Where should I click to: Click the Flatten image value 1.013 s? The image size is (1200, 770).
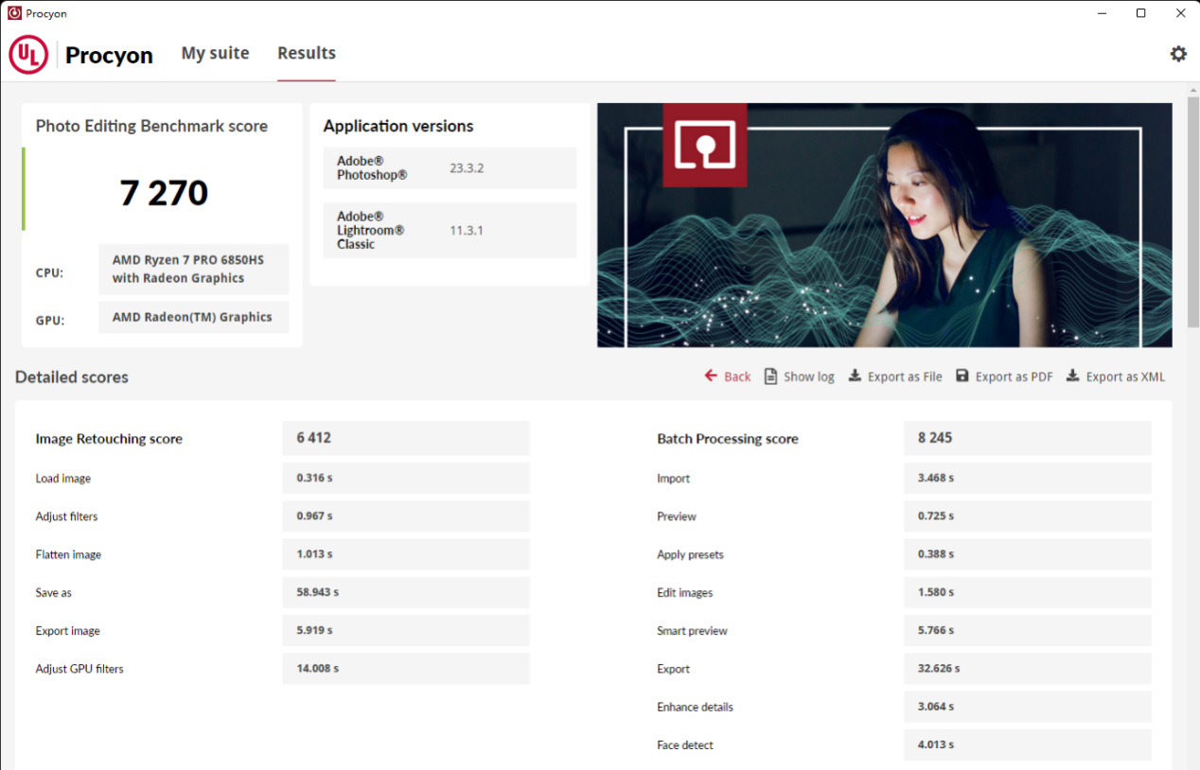tap(406, 554)
